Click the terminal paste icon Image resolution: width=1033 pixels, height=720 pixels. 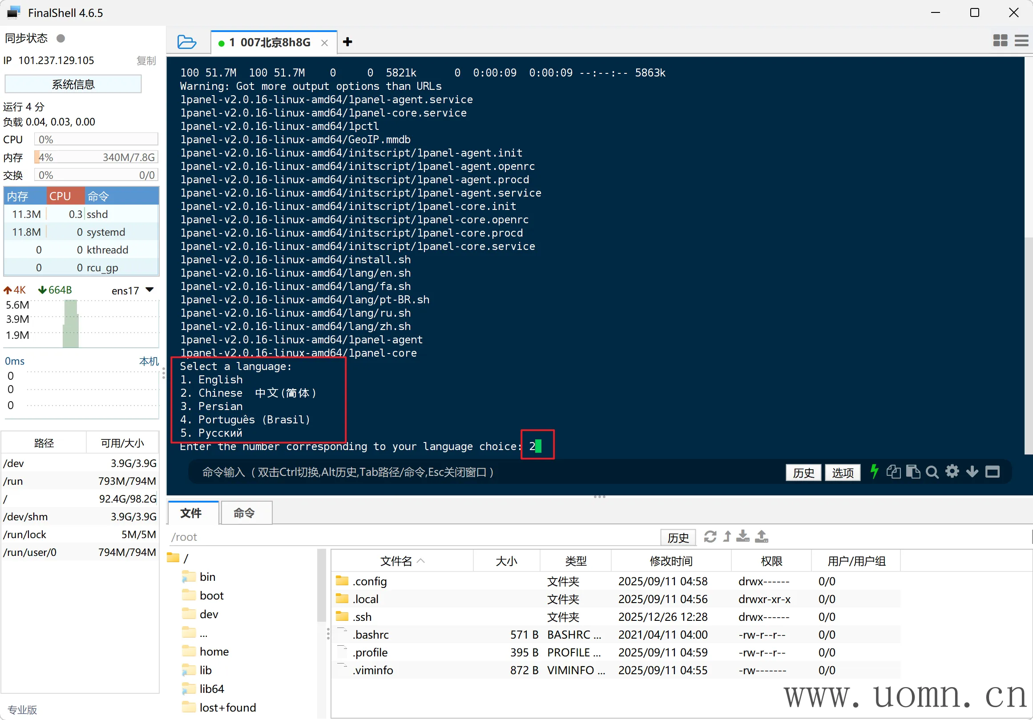[912, 472]
